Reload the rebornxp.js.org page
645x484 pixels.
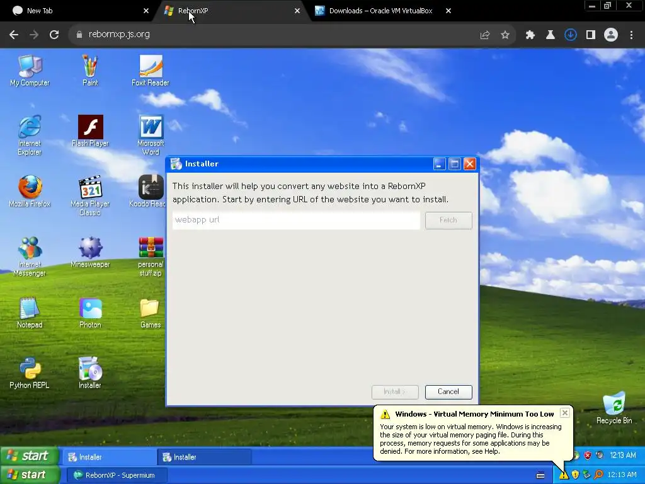(54, 35)
